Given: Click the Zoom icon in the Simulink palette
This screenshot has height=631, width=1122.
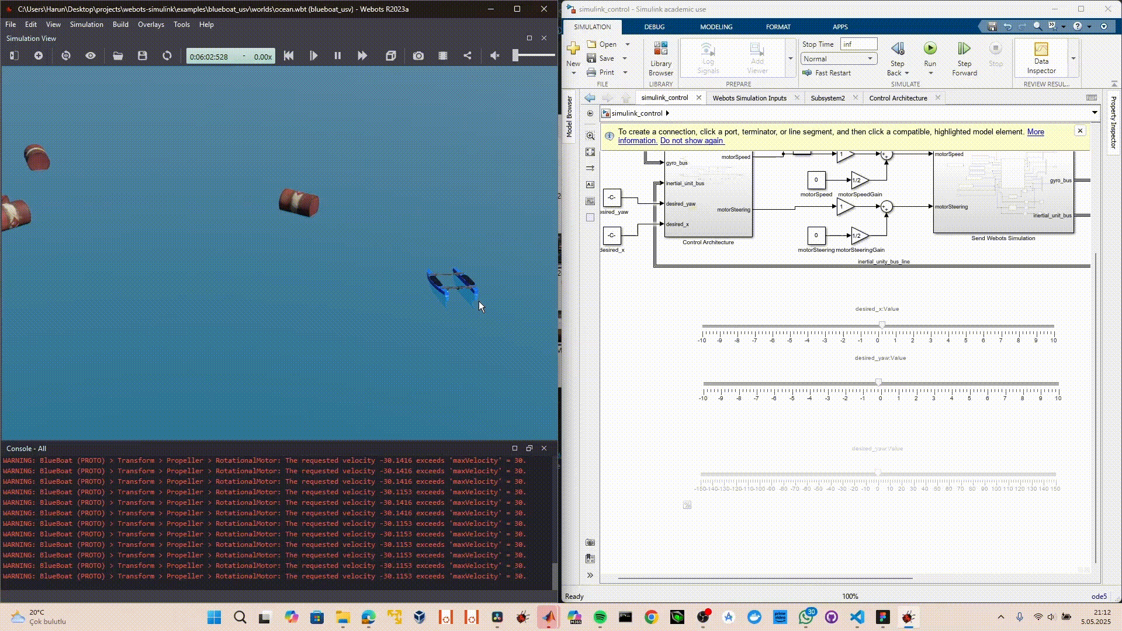Looking at the screenshot, I should pyautogui.click(x=590, y=136).
